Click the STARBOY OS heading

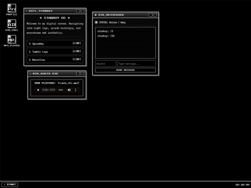(x=55, y=18)
